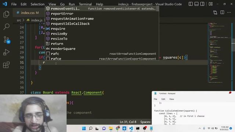Open the View menu in VS Code
The height and width of the screenshot is (132, 235).
click(52, 4)
